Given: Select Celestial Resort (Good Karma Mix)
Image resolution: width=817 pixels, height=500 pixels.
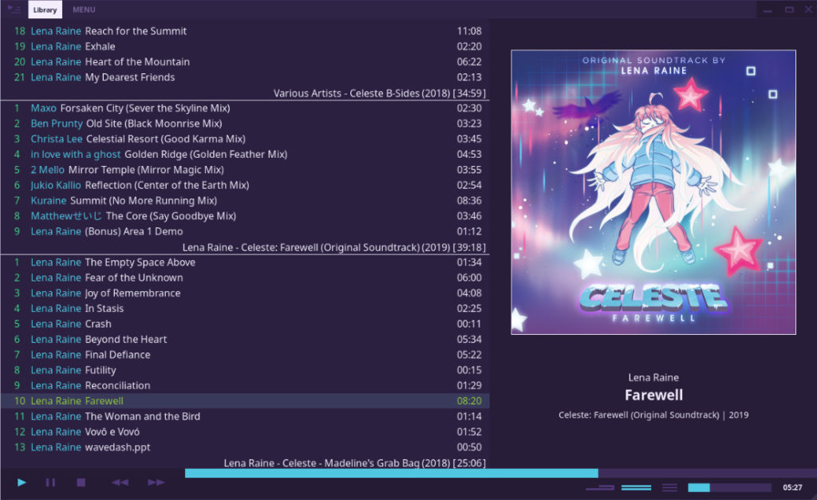Looking at the screenshot, I should [x=245, y=139].
